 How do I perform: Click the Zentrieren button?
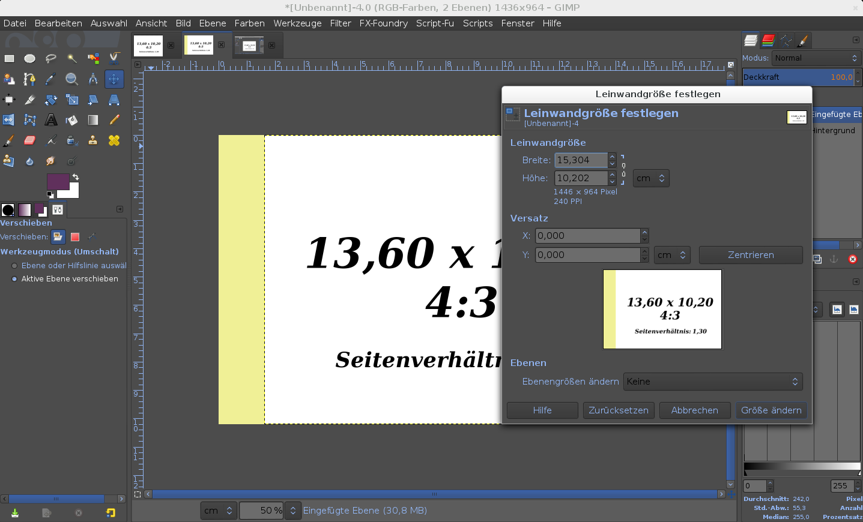click(x=750, y=255)
